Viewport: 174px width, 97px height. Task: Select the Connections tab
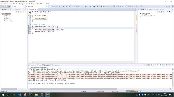[17, 9]
